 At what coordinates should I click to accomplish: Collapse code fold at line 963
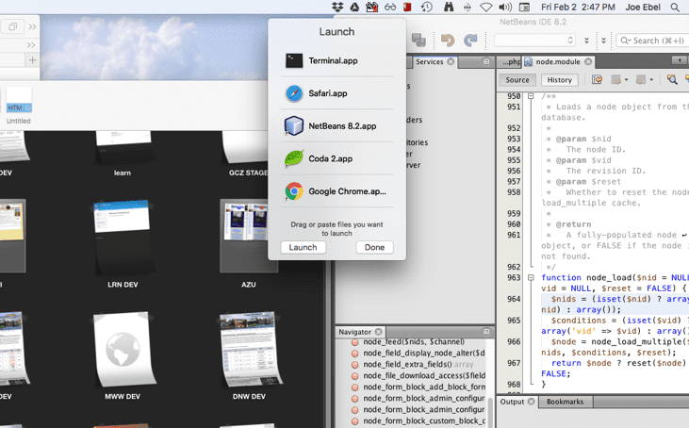[531, 277]
